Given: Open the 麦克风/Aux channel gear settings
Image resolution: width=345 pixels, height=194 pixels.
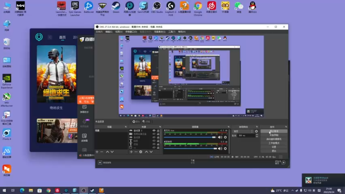Looking at the screenshot, I should tap(225, 137).
